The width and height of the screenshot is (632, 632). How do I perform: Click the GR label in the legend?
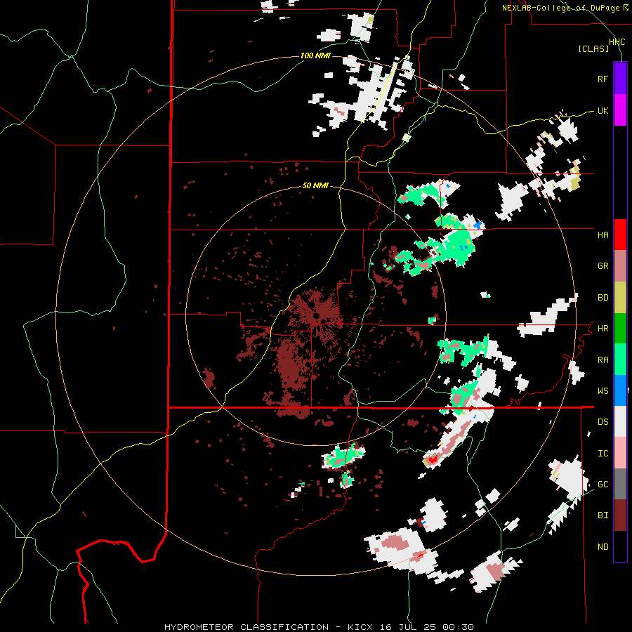[603, 266]
